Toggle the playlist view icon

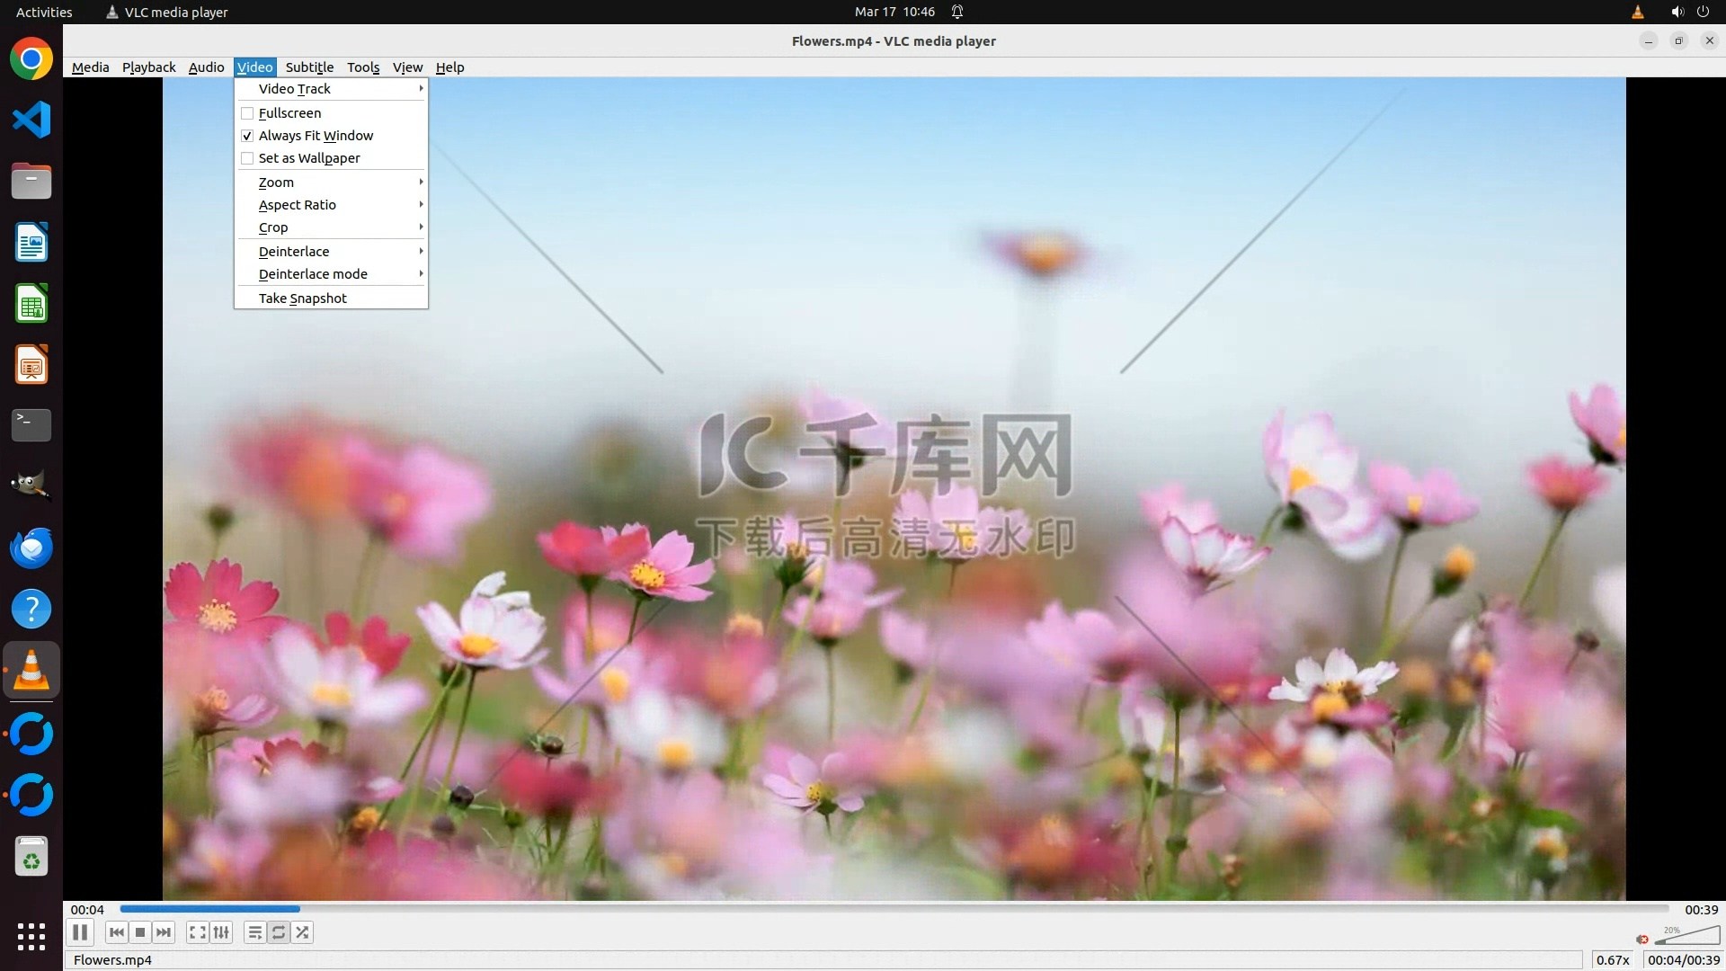(x=255, y=932)
